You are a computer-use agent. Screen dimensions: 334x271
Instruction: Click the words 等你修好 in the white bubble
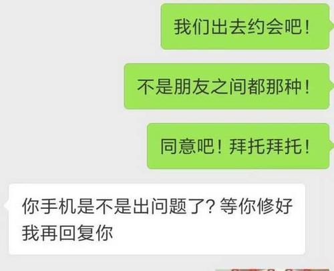pos(256,206)
